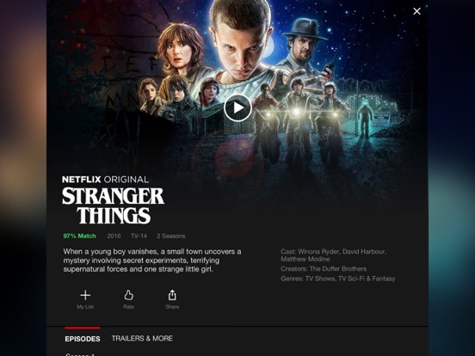Click the 2016 release year
The image size is (475, 356).
114,236
